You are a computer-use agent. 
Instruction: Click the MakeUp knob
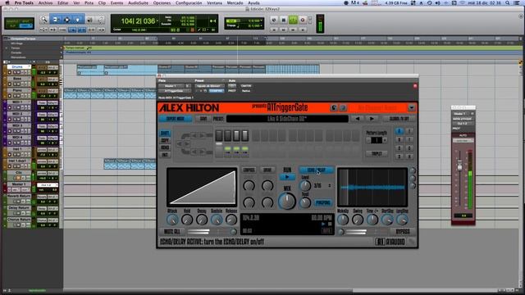343,220
